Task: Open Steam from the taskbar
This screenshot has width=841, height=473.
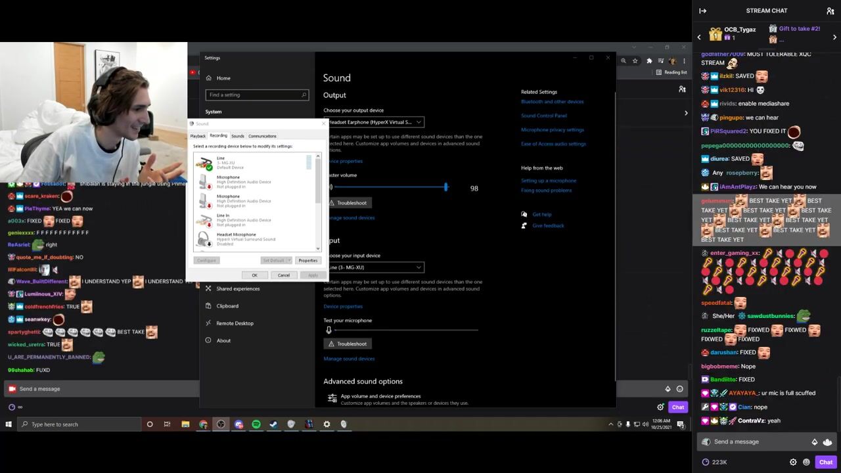Action: 274,424
